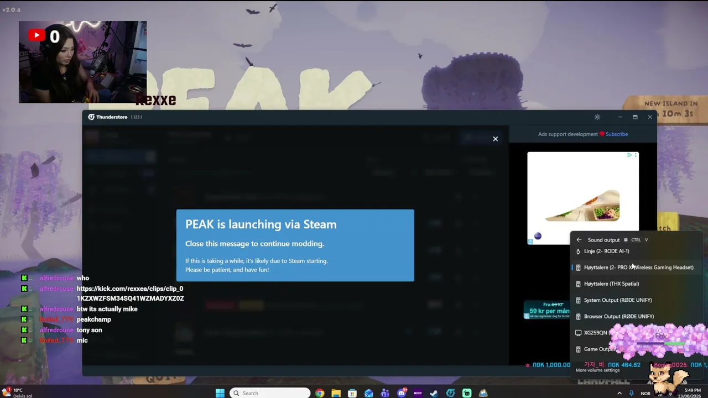Open Steam from the taskbar
The image size is (708, 398).
click(434, 393)
